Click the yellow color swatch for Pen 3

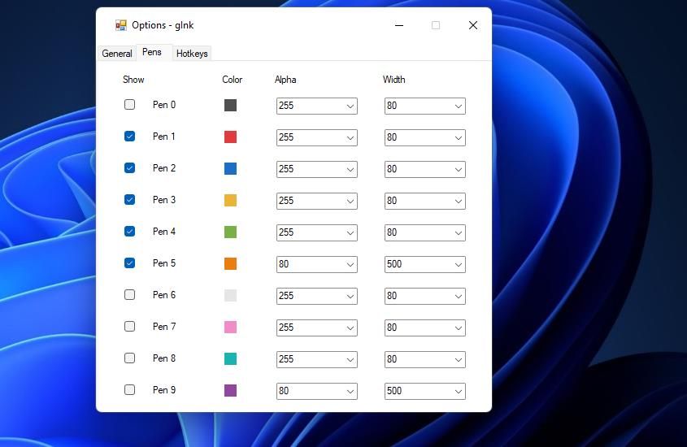click(x=230, y=201)
